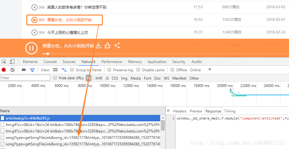Check the Disable cache checkbox
The width and height of the screenshot is (289, 149).
(x=138, y=70)
